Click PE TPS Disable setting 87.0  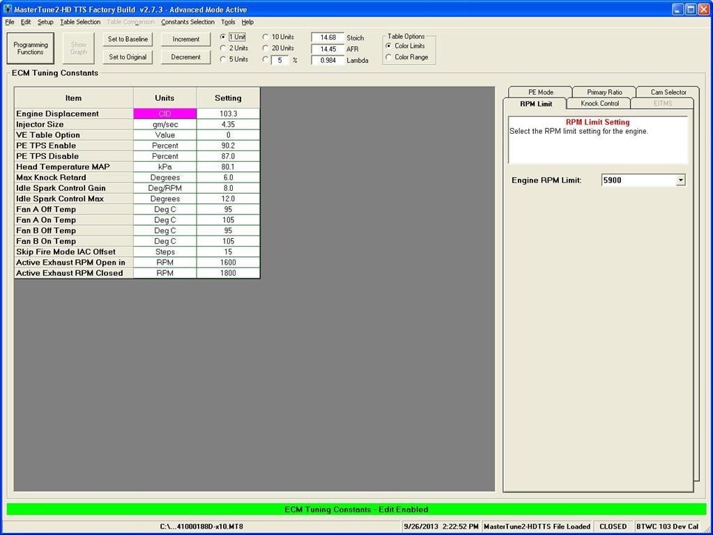[x=229, y=156]
